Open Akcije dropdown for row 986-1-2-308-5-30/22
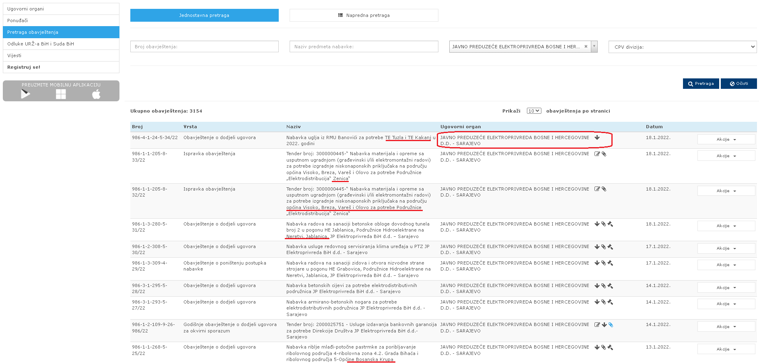Viewport: 759px width, 363px height. [x=726, y=248]
